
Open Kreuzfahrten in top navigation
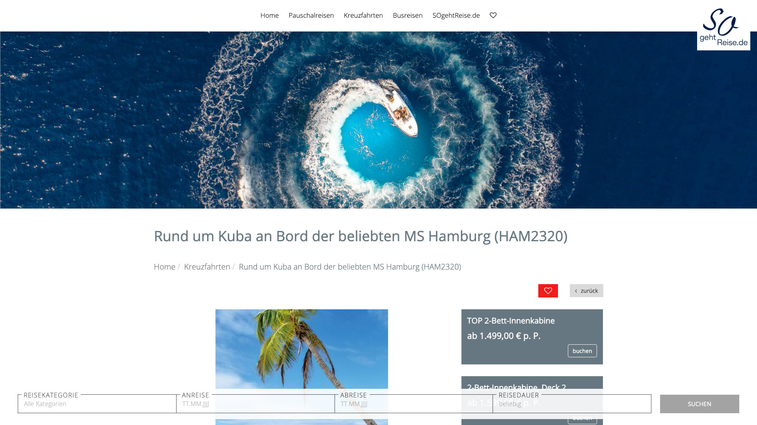click(363, 15)
